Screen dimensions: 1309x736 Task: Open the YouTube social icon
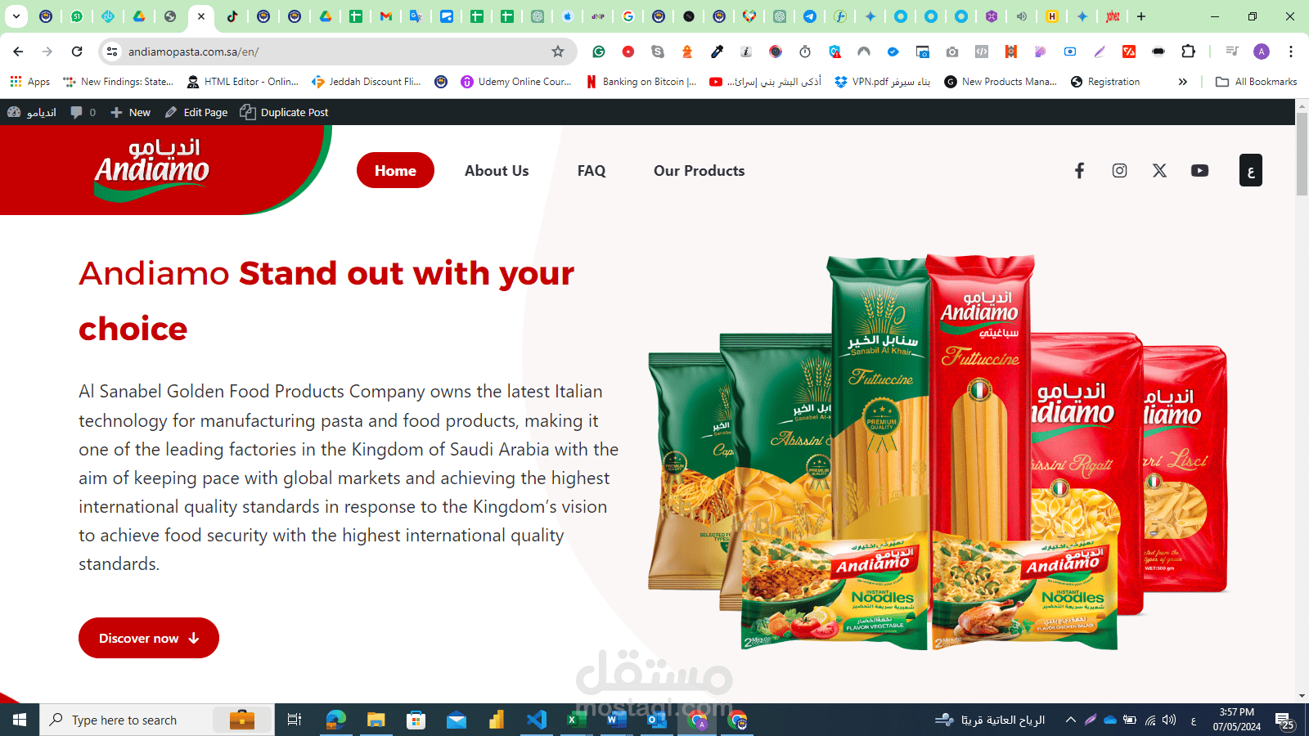[1199, 170]
